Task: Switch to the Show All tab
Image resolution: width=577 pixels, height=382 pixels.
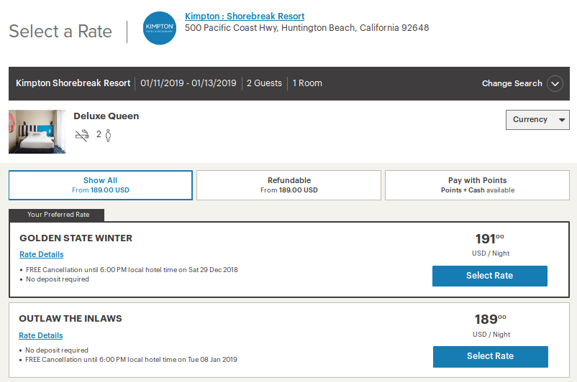Action: (101, 185)
